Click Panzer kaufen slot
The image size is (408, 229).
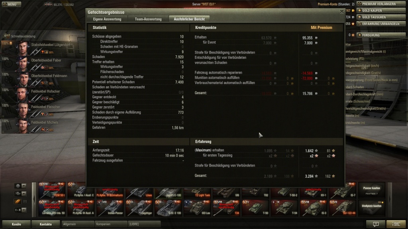(x=372, y=190)
